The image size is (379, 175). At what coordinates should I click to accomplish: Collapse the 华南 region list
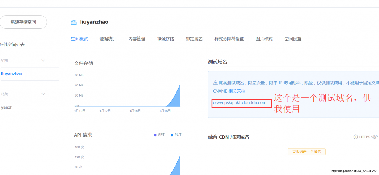[x=43, y=60]
